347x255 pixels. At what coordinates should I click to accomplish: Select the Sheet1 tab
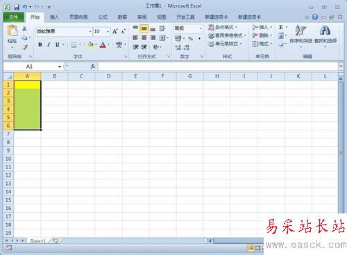(x=38, y=241)
